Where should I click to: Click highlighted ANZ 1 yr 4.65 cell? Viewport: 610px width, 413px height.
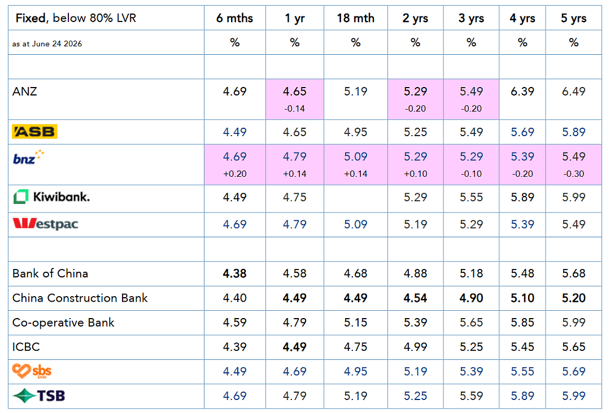click(294, 99)
